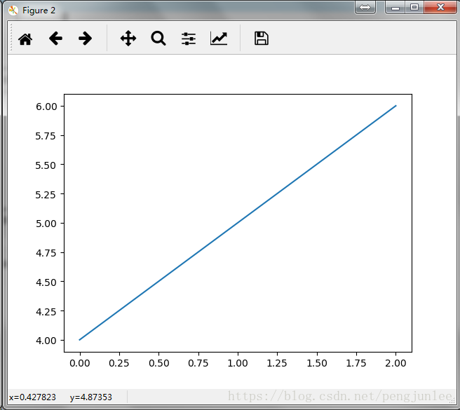Click x-axis tick label 1.25
460x410 pixels.
coord(277,363)
